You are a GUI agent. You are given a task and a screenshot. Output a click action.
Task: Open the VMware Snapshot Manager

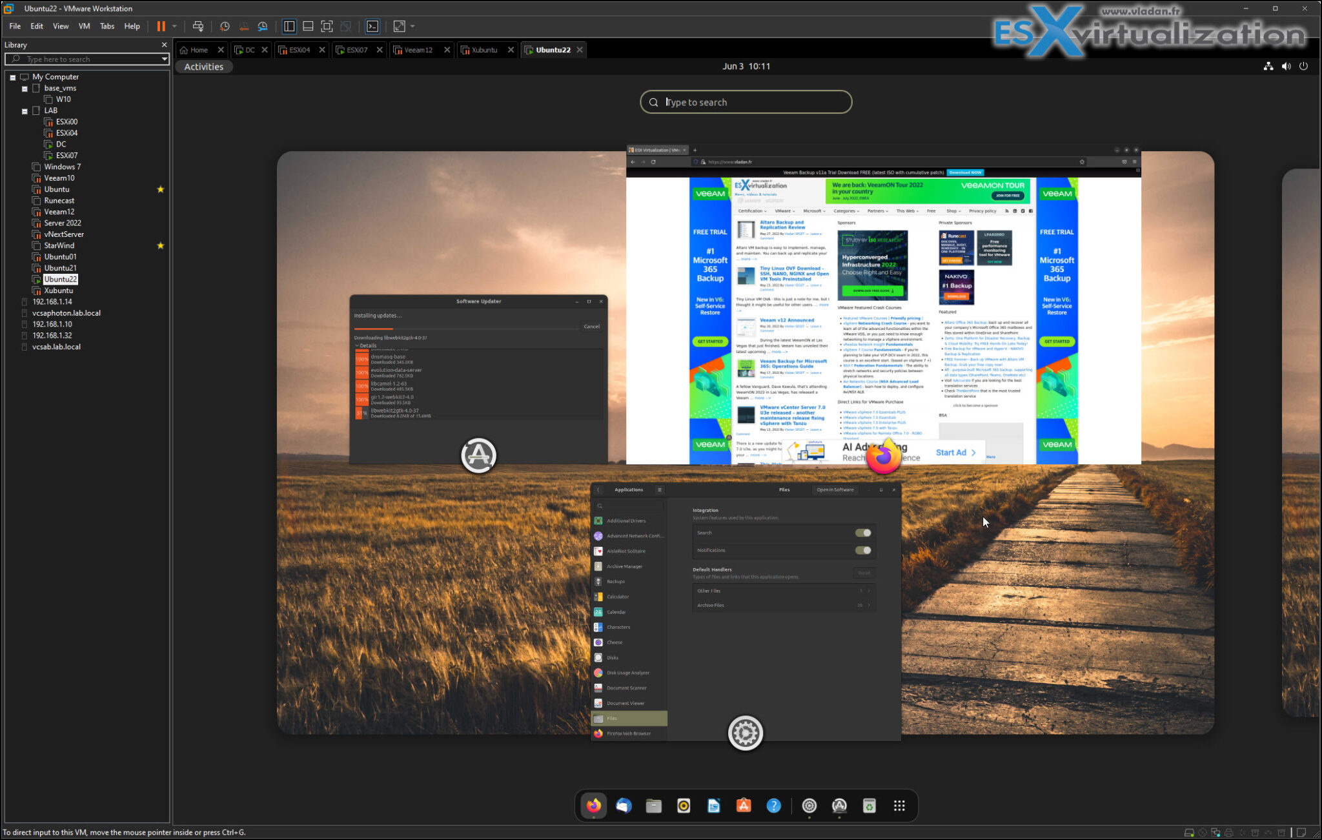pyautogui.click(x=263, y=26)
